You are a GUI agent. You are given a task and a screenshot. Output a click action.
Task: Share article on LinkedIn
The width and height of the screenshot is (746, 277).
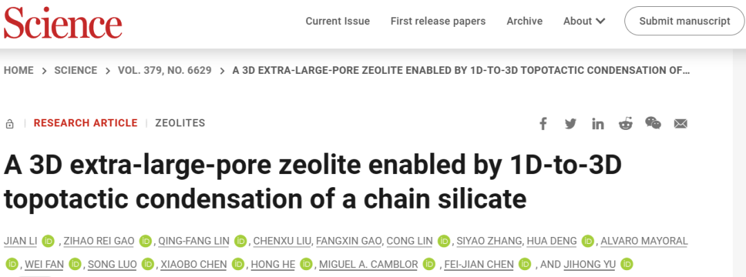click(598, 124)
